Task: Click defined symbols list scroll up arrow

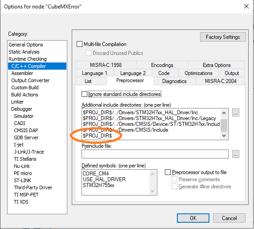Action: pos(152,174)
